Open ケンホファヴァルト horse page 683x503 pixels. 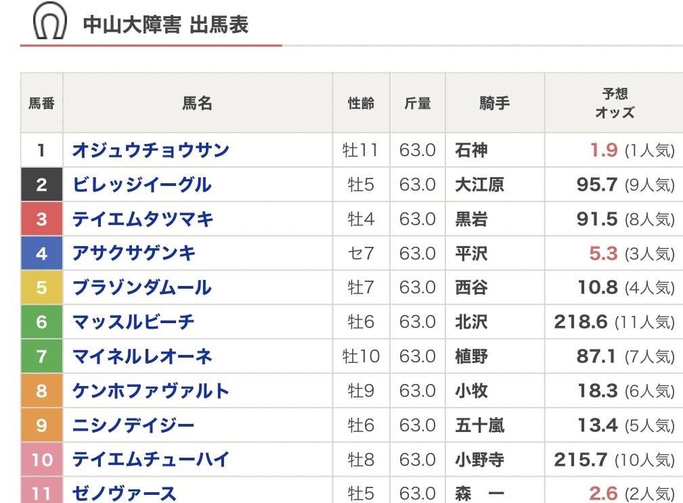151,391
